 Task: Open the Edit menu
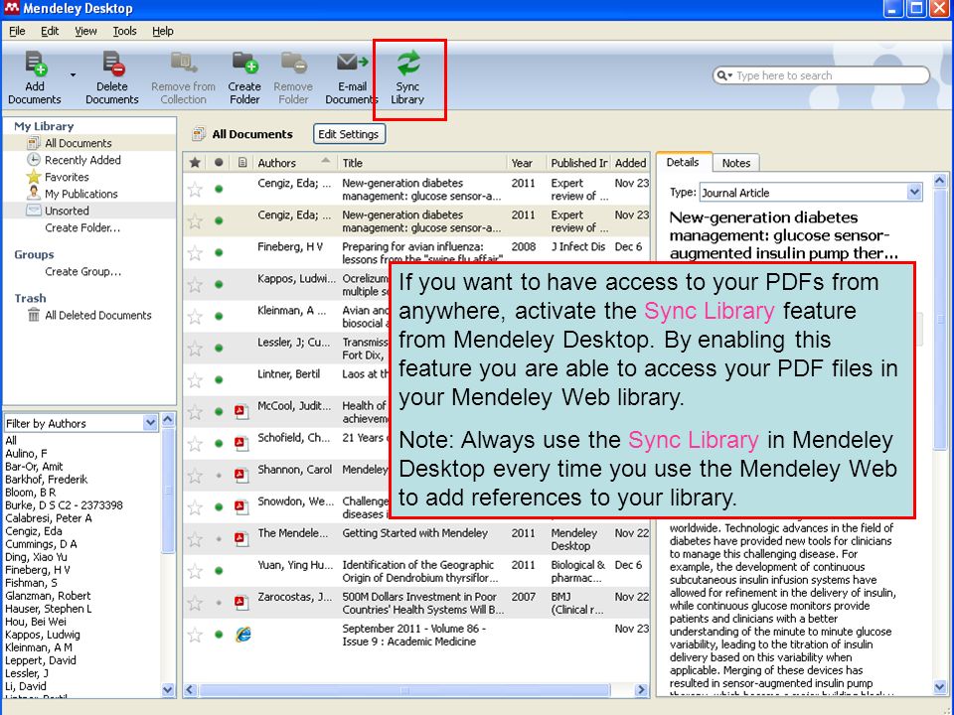[x=50, y=31]
